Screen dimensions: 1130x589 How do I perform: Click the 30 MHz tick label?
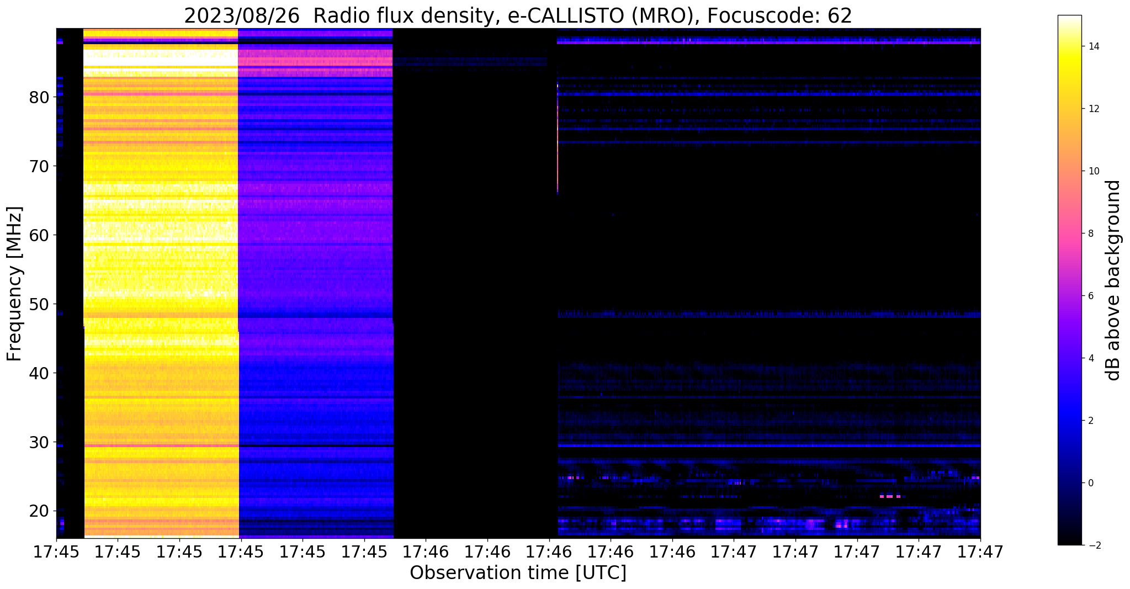39,442
